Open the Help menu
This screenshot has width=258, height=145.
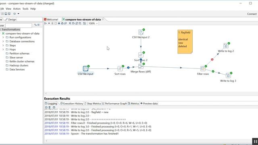coord(33,9)
